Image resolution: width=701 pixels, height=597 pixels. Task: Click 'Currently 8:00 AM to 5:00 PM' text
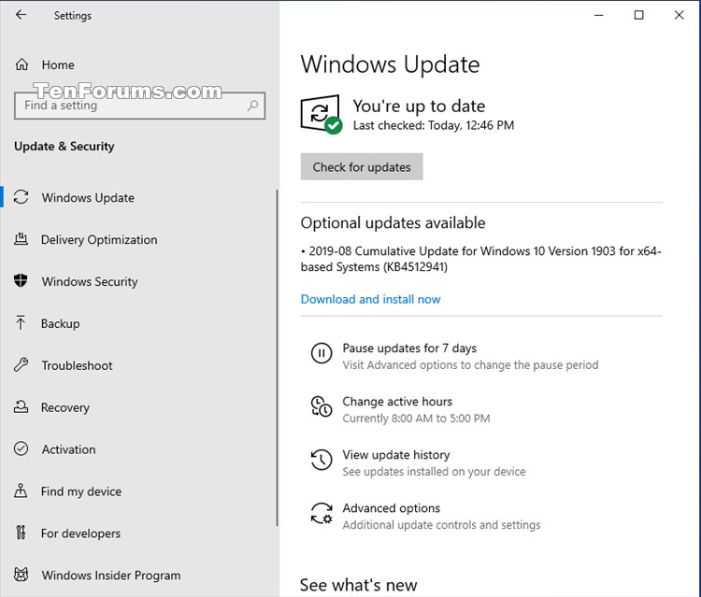[416, 419]
